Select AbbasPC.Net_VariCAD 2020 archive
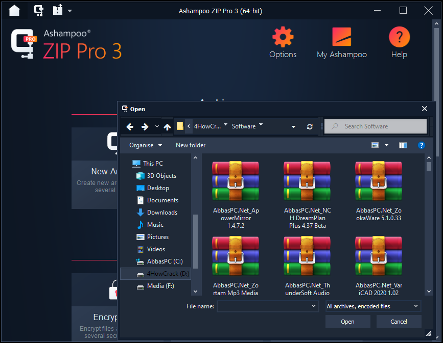Viewport: 443px width, 343px height. (x=379, y=266)
